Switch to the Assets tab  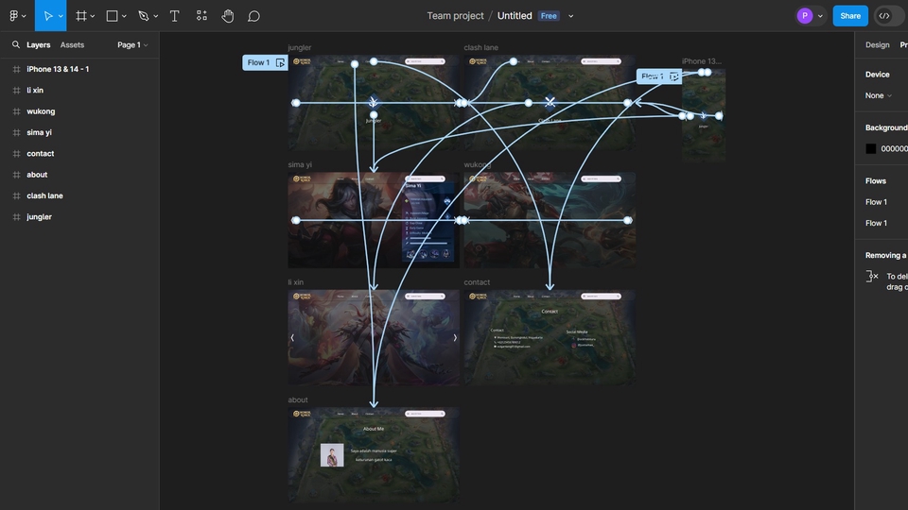click(x=73, y=44)
